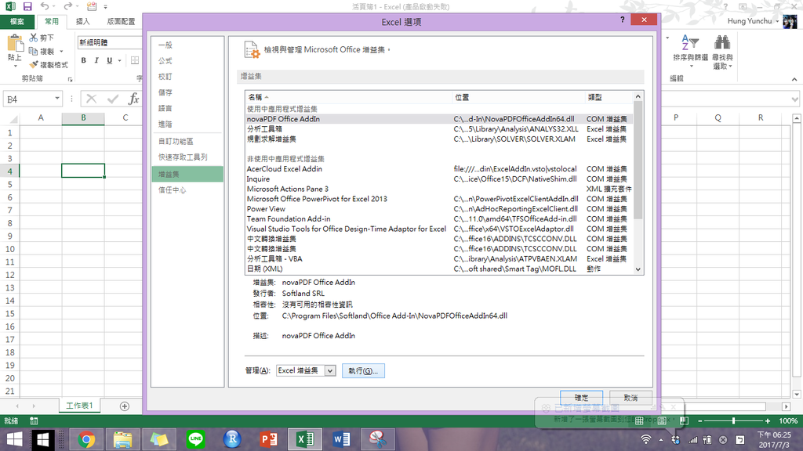The width and height of the screenshot is (803, 451).
Task: Open the Name Box dropdown arrow
Action: point(56,99)
